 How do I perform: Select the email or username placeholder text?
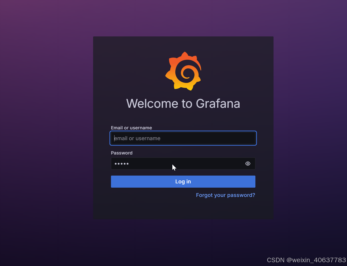click(137, 138)
